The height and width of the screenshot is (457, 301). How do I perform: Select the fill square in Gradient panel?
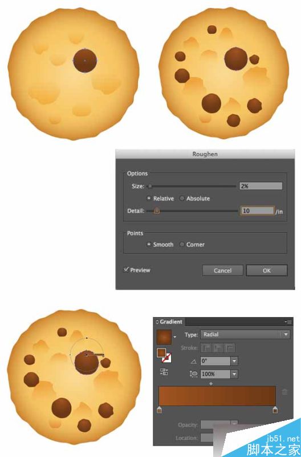click(x=161, y=353)
